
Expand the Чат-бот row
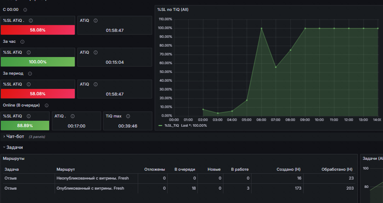14,137
